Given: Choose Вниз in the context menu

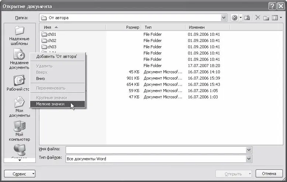Looking at the screenshot, I should click(41, 78).
